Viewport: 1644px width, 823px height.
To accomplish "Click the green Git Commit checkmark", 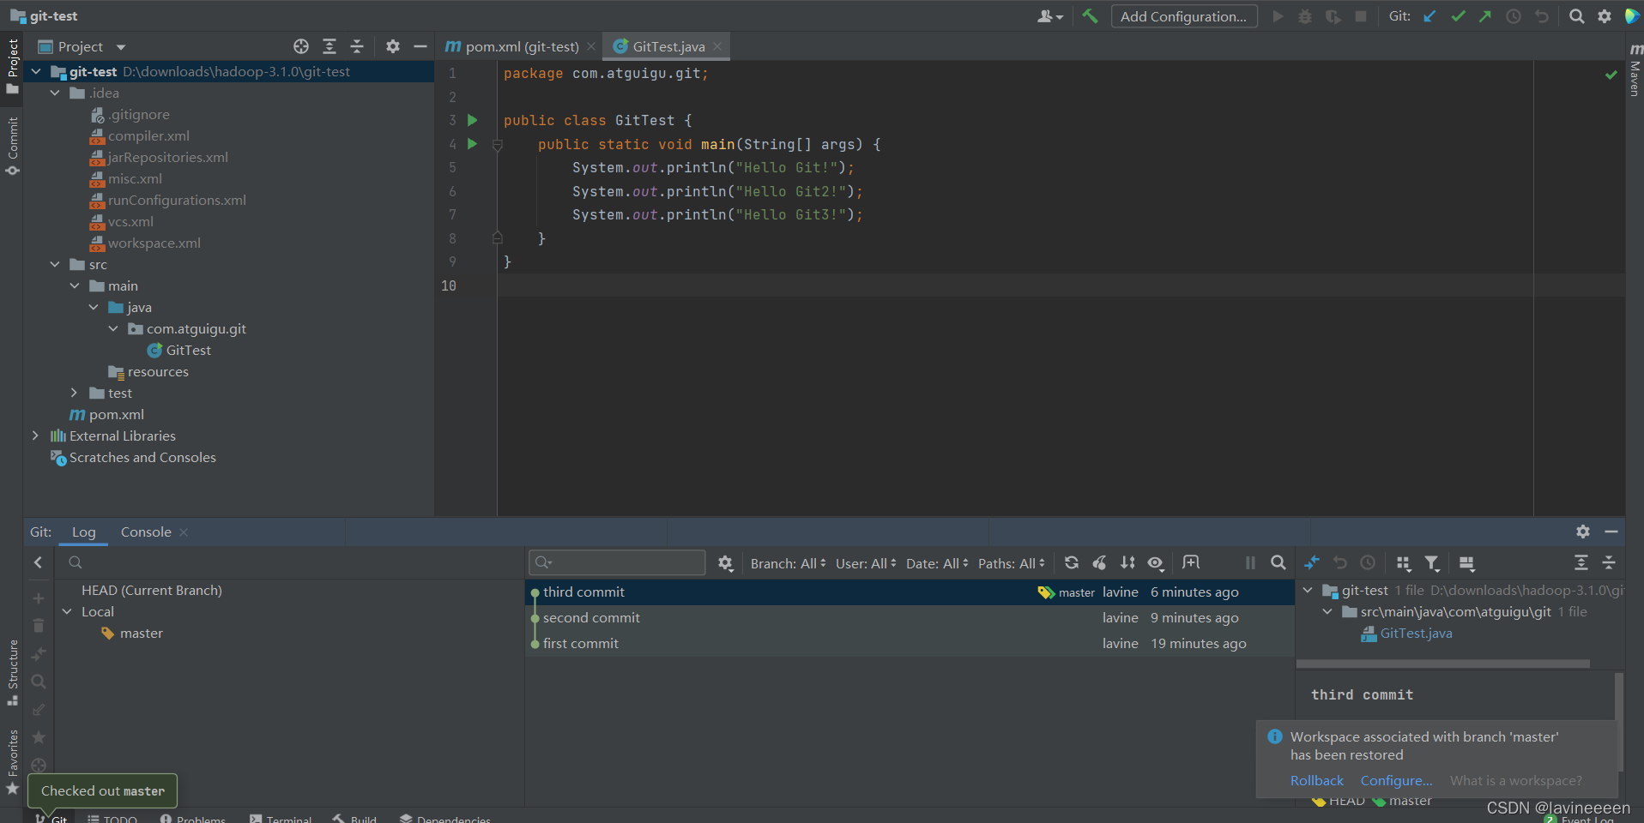I will [x=1458, y=16].
